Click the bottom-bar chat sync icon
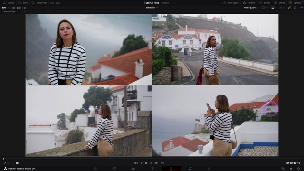304x171 pixels. [x=283, y=169]
